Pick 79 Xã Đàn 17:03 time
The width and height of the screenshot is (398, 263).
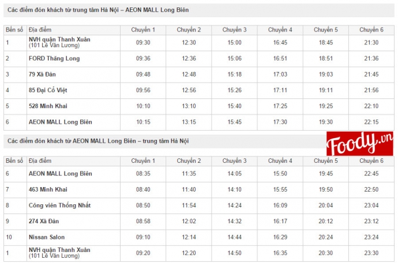tap(280, 74)
